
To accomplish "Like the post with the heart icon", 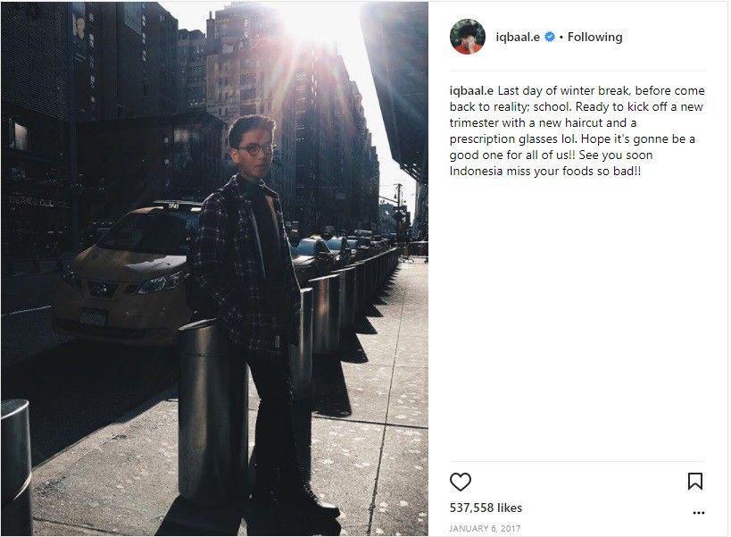I will point(461,482).
